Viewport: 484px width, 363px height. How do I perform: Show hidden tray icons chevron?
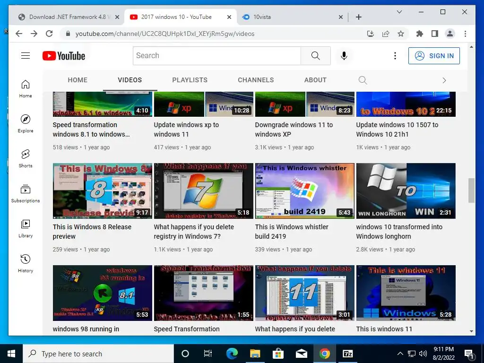400,354
